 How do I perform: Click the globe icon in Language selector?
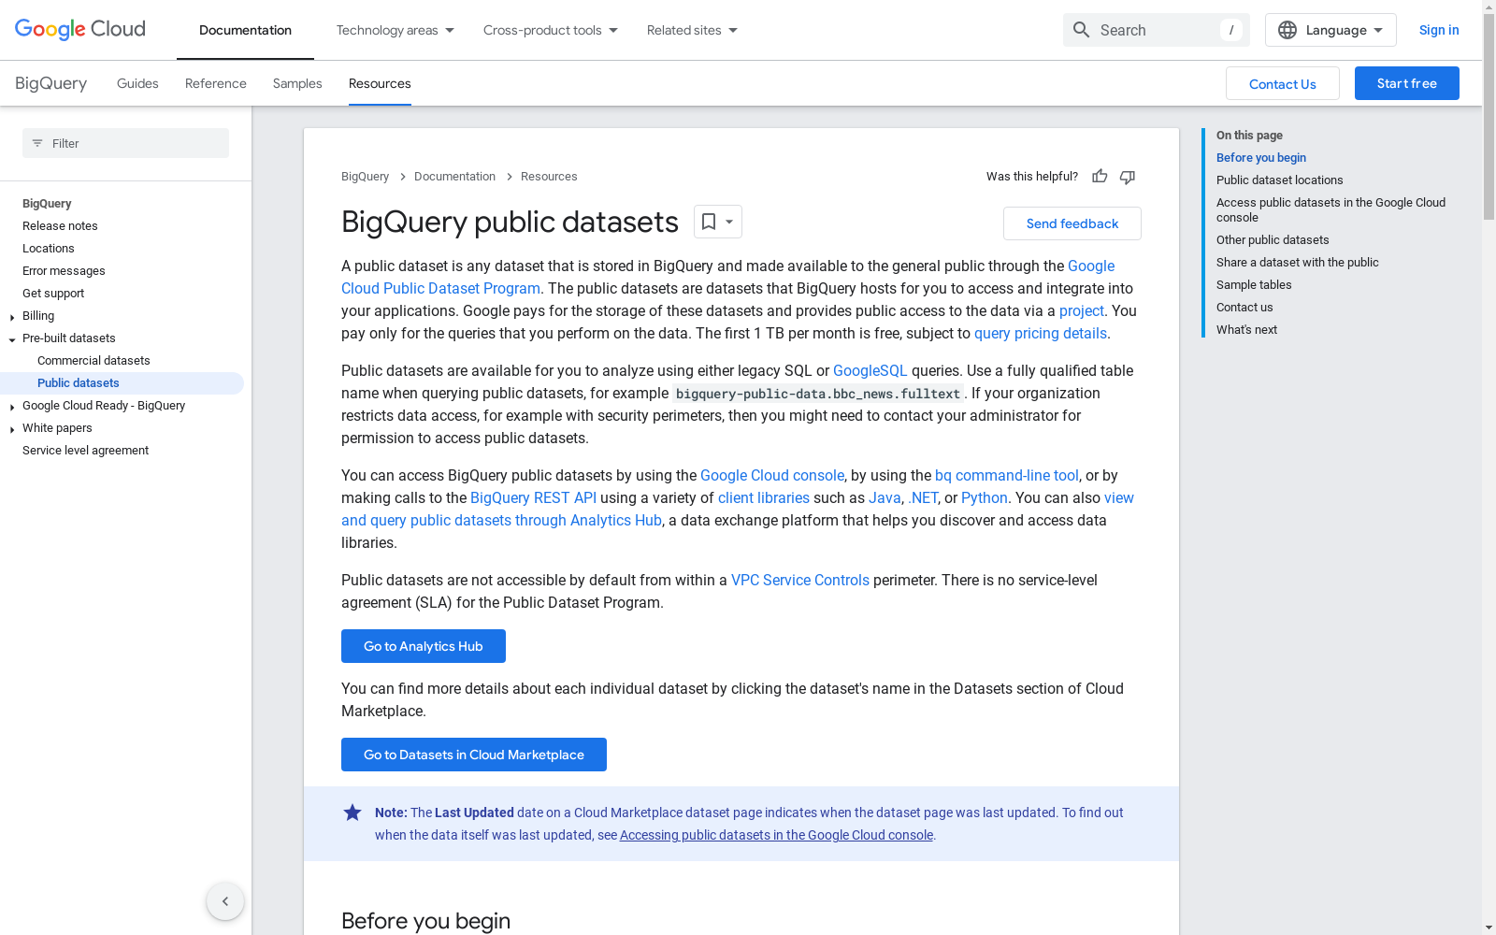click(1287, 30)
